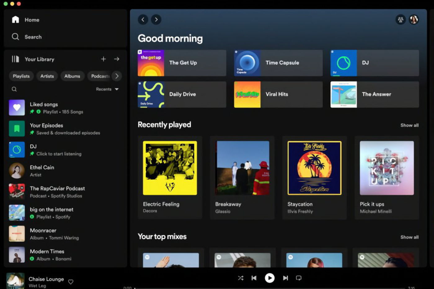Open the user profile avatar menu

414,20
